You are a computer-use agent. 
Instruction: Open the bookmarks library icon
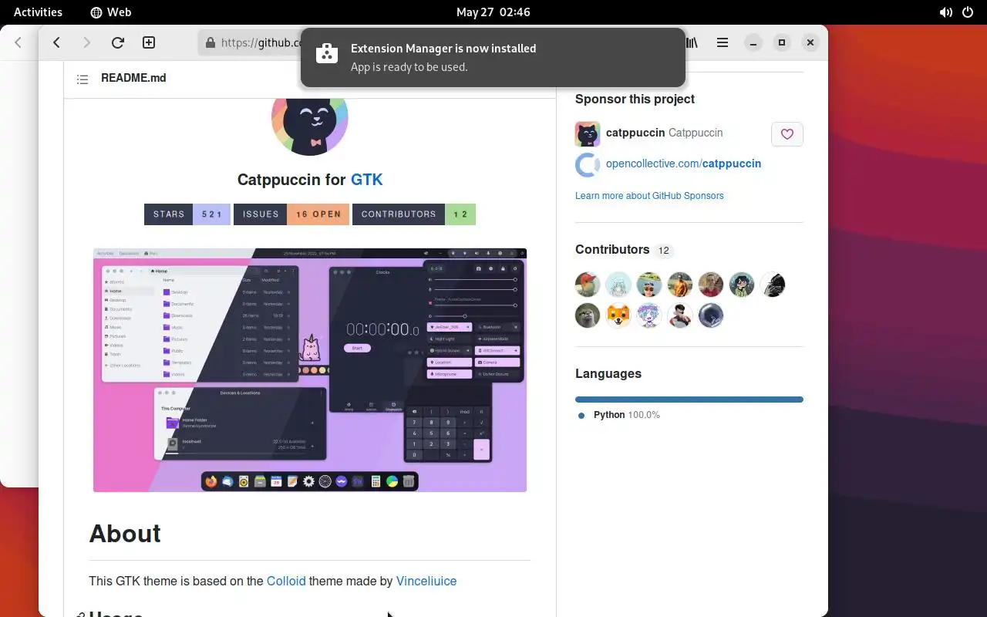tap(692, 42)
